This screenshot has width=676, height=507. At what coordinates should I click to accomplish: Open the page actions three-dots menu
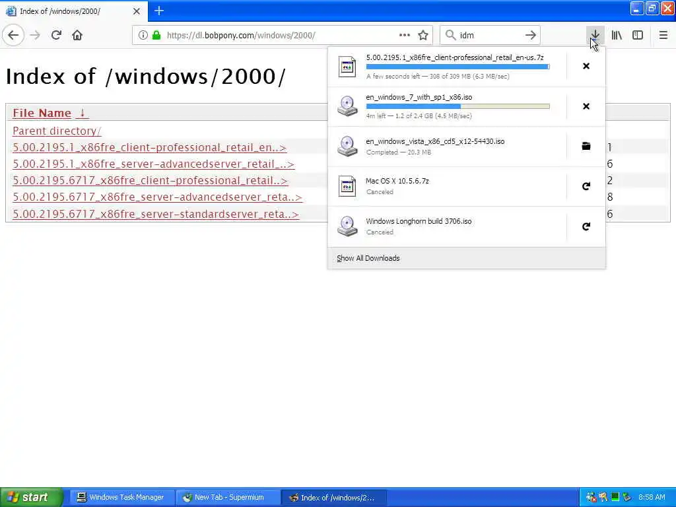405,36
